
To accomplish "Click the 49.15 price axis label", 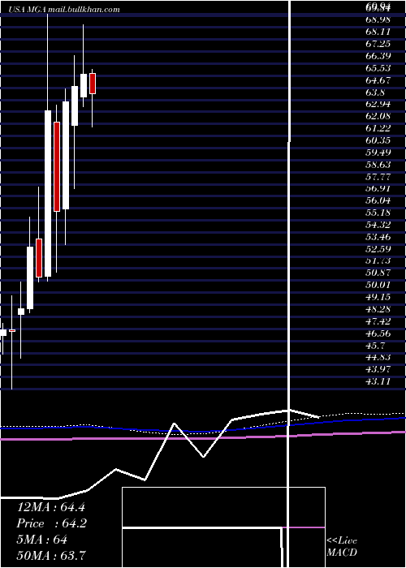I will tap(378, 297).
